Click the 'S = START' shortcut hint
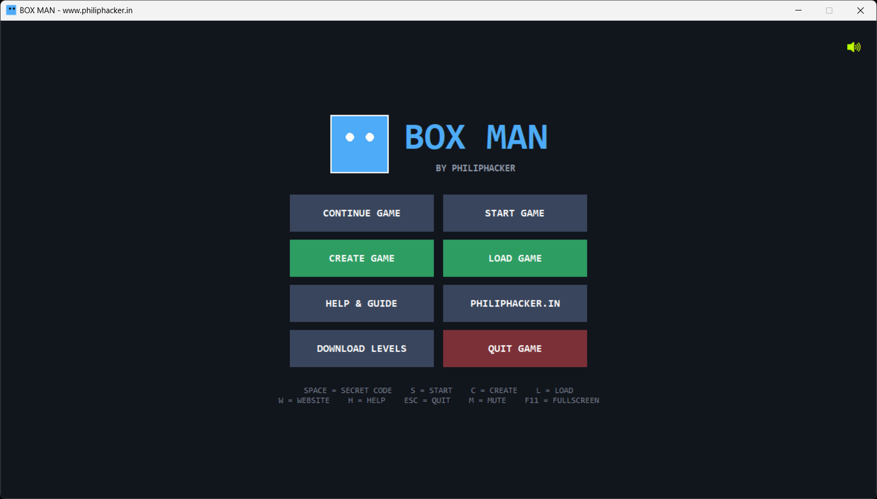877x499 pixels. (431, 390)
